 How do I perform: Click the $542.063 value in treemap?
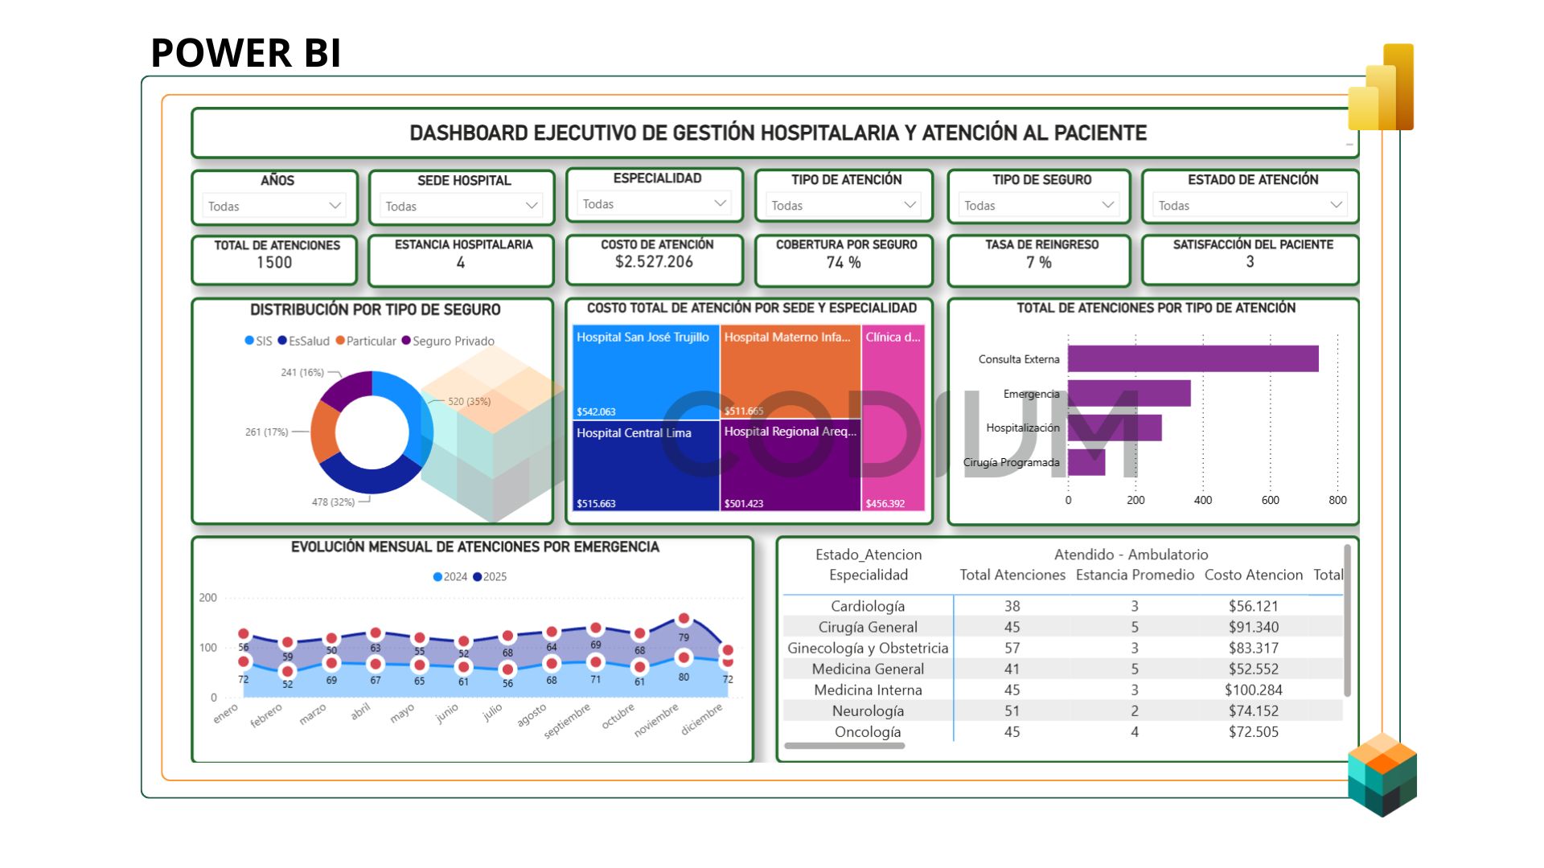point(596,411)
